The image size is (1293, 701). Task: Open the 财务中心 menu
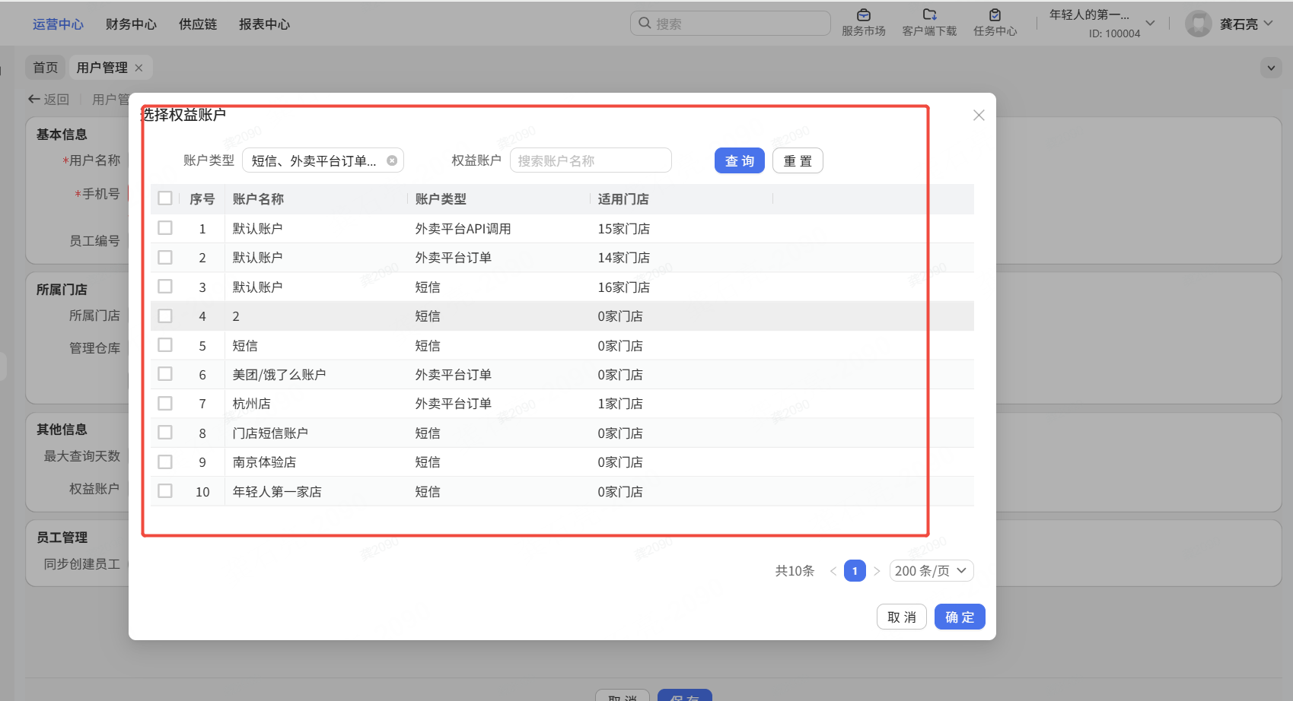(131, 24)
